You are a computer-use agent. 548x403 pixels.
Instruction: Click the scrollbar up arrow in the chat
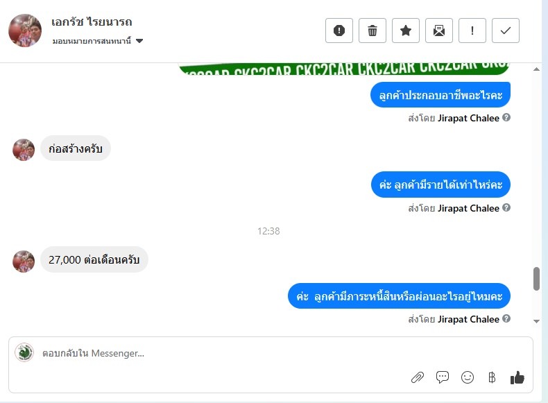(536, 69)
